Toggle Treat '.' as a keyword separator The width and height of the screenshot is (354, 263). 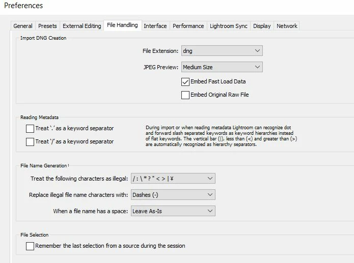[30, 129]
